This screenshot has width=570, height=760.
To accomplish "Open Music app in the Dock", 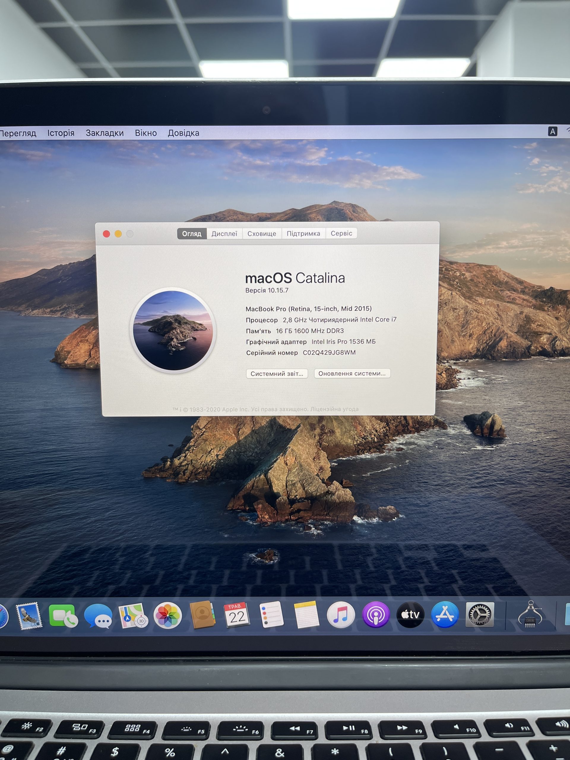I will [x=341, y=615].
